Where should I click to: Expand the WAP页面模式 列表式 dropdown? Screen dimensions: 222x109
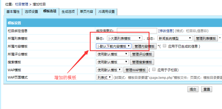(104, 77)
